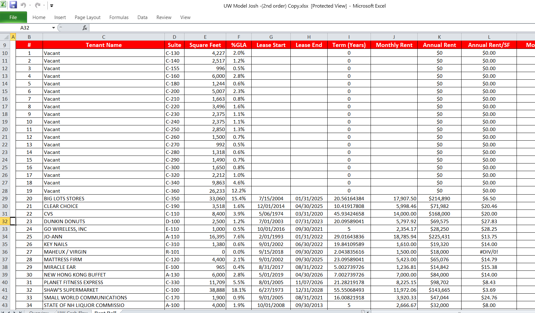Switch to the UW Cash Flow sheet
Viewport: 535px width, 313px height.
pyautogui.click(x=73, y=312)
